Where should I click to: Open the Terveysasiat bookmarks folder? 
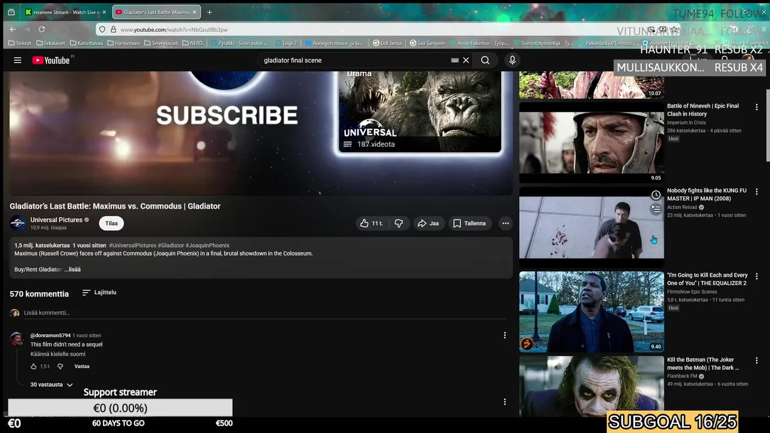click(x=161, y=43)
